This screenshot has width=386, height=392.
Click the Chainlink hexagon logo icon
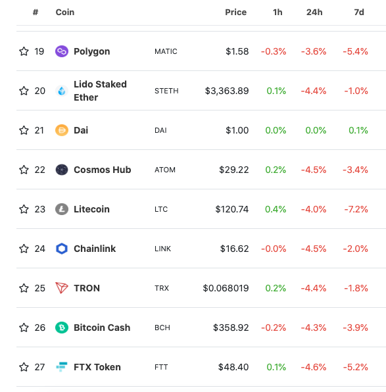coord(62,249)
